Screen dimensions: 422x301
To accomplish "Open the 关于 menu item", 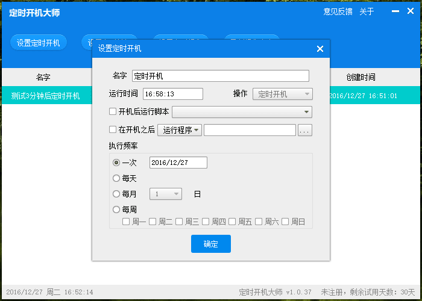I will pyautogui.click(x=367, y=12).
